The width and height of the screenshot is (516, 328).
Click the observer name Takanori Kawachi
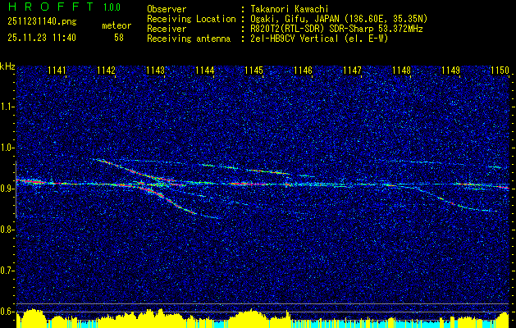[x=290, y=9]
